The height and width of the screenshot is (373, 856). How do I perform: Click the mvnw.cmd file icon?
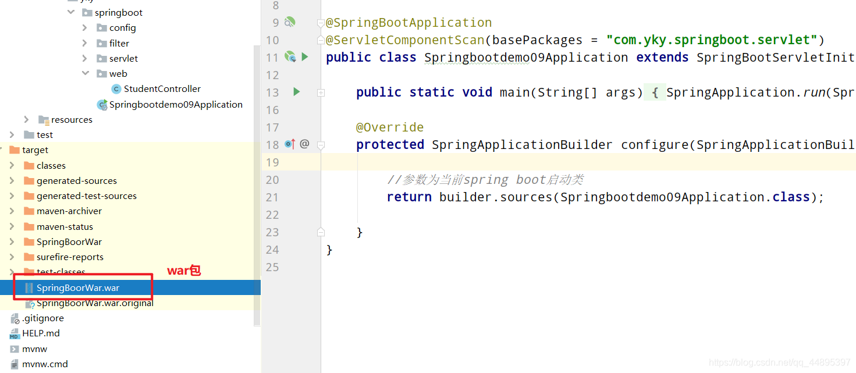15,364
